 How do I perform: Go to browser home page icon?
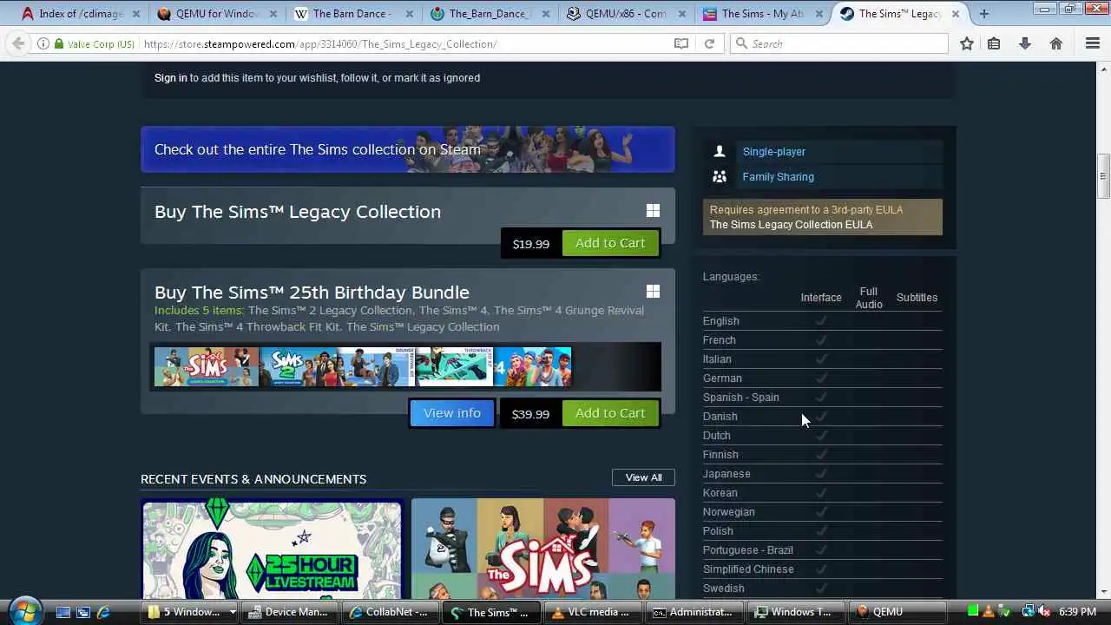click(1055, 43)
